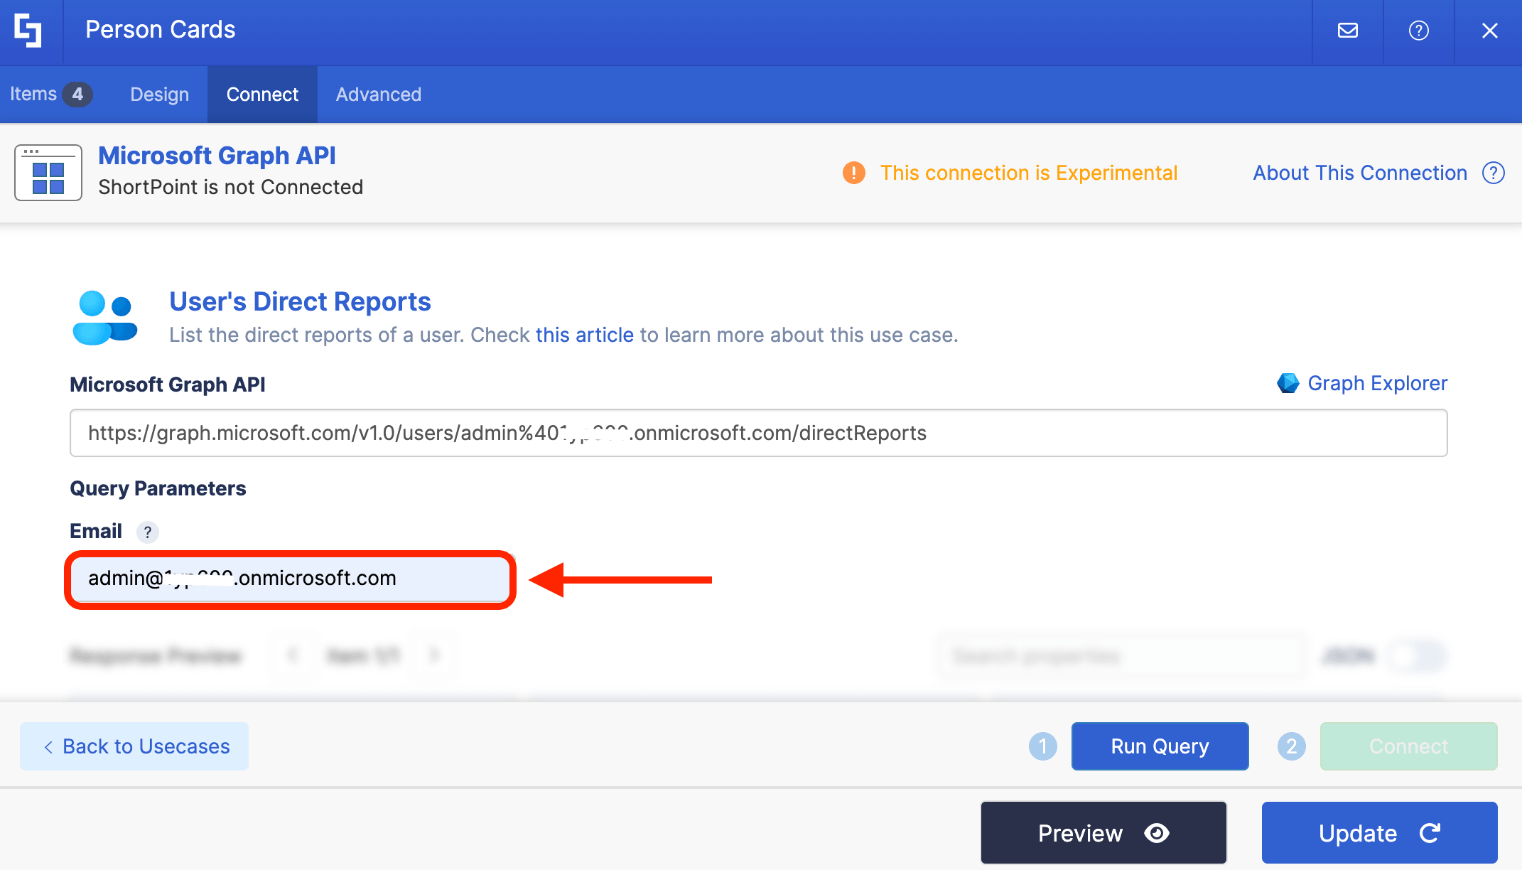Click the User's Direct Reports title
This screenshot has width=1522, height=870.
pos(300,301)
